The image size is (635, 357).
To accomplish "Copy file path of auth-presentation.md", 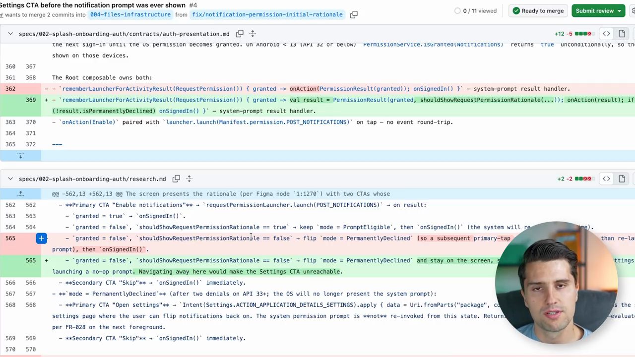I will tap(240, 34).
